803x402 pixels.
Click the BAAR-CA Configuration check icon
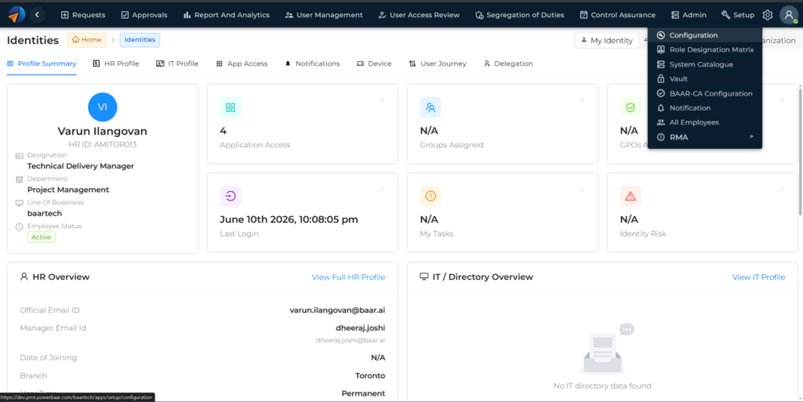tap(660, 93)
